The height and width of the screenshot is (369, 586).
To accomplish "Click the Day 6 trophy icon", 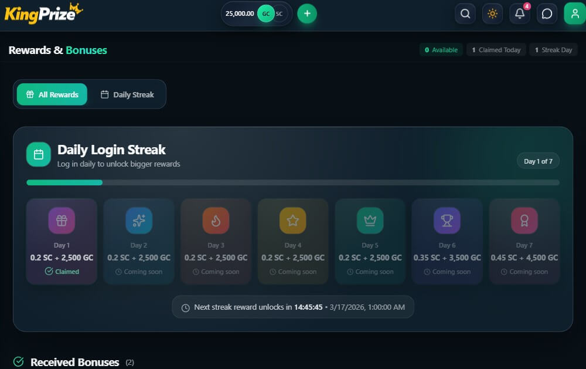I will point(447,221).
